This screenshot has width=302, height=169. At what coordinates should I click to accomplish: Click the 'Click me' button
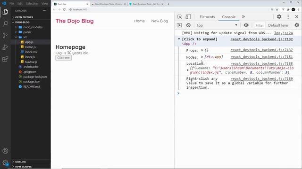[63, 58]
